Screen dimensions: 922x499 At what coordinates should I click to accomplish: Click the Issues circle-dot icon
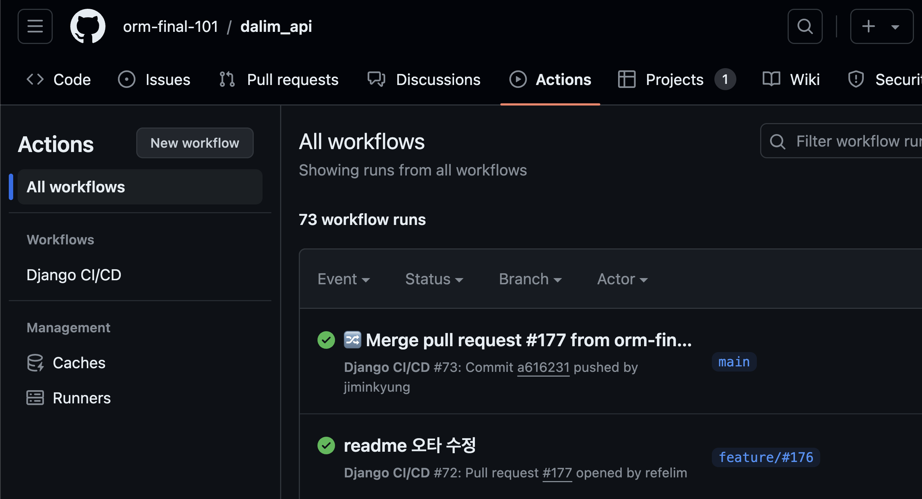pyautogui.click(x=127, y=79)
